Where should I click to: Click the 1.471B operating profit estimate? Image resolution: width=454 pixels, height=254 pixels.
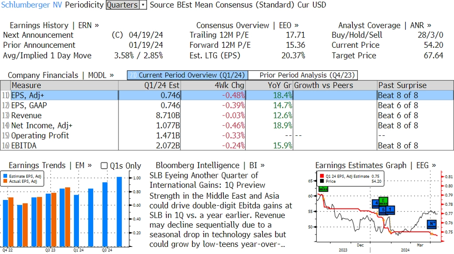tap(168, 135)
